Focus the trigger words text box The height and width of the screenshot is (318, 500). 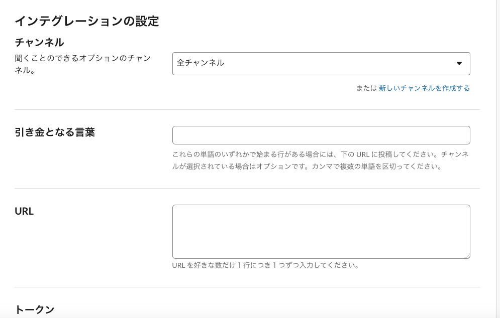(322, 135)
